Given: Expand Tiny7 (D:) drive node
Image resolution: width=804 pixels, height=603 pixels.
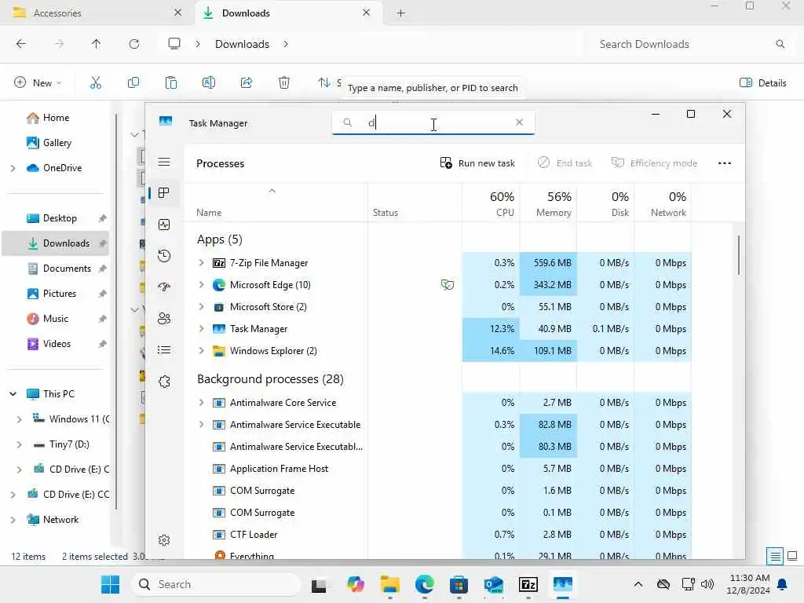Looking at the screenshot, I should tap(19, 444).
